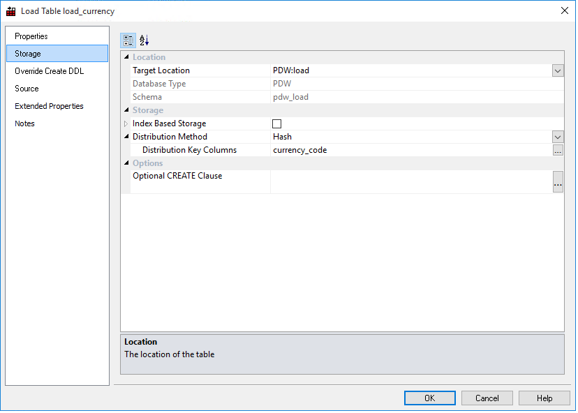Collapse the Storage section in property grid
578x413 pixels.
(126, 110)
